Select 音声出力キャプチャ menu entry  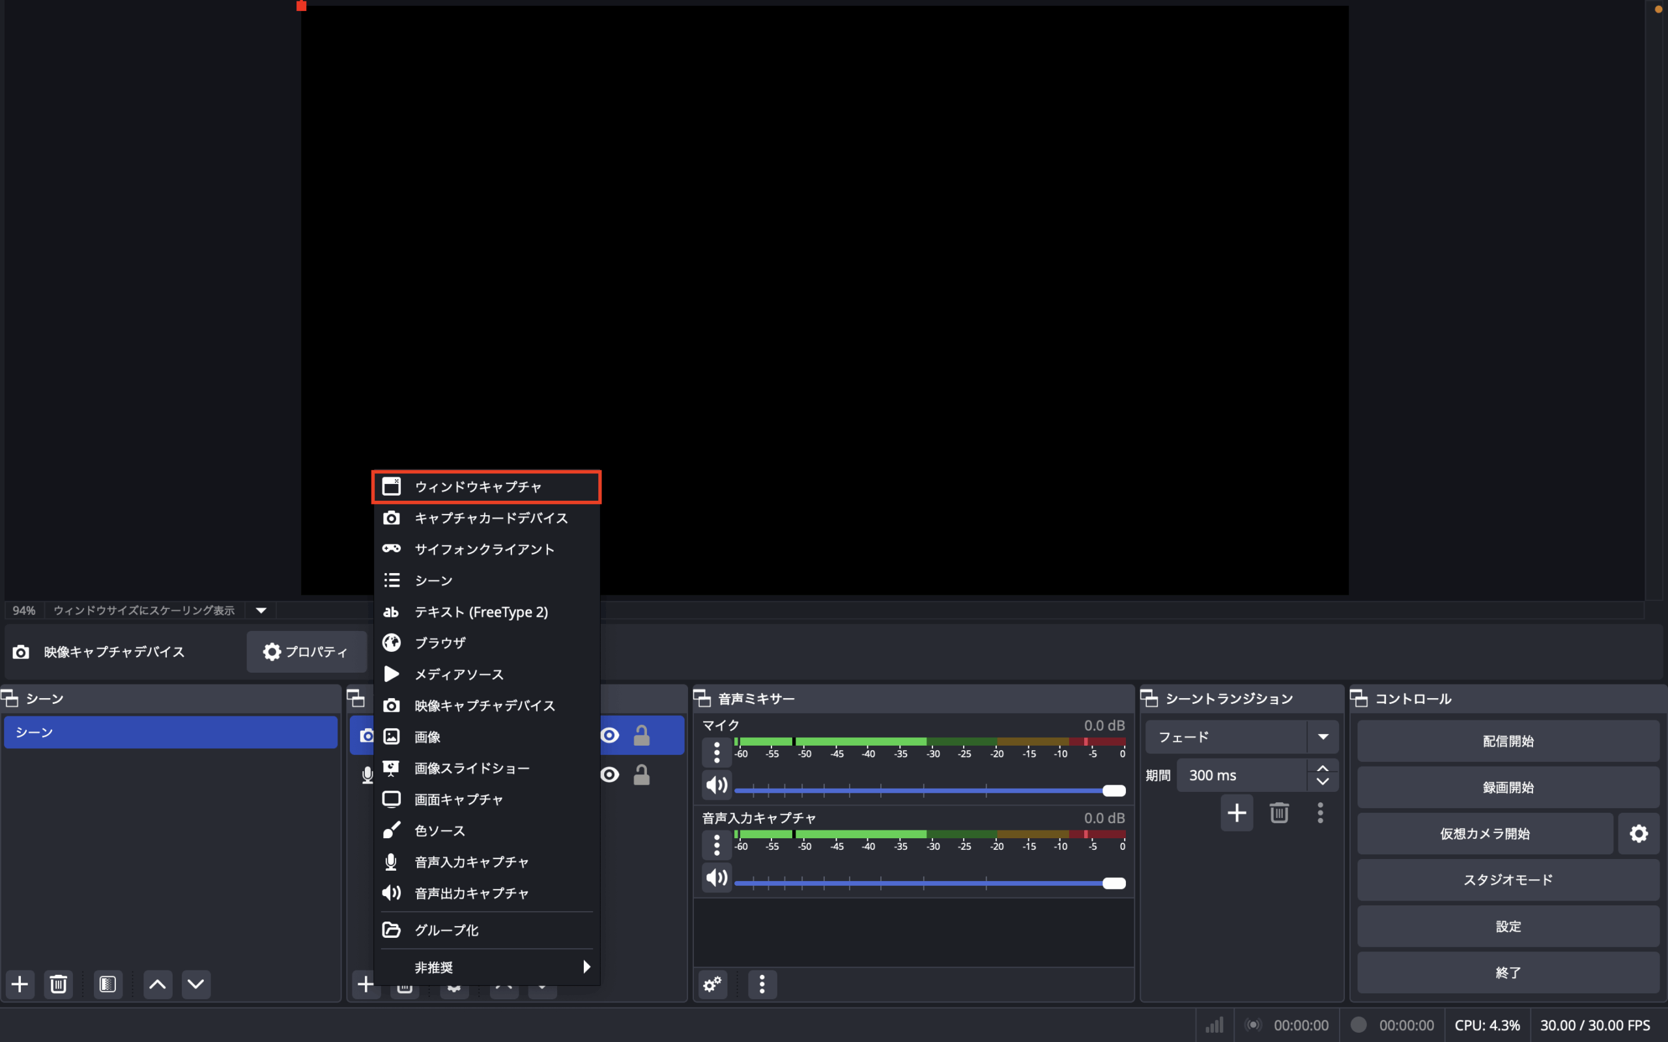tap(487, 893)
